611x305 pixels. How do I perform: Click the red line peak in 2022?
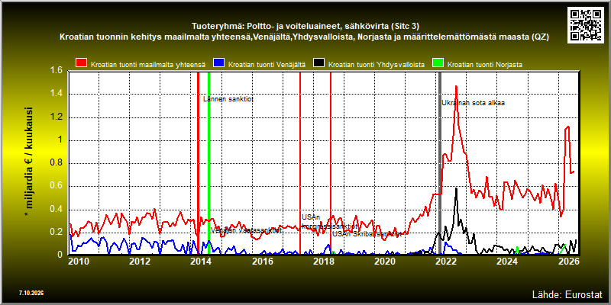[456, 87]
